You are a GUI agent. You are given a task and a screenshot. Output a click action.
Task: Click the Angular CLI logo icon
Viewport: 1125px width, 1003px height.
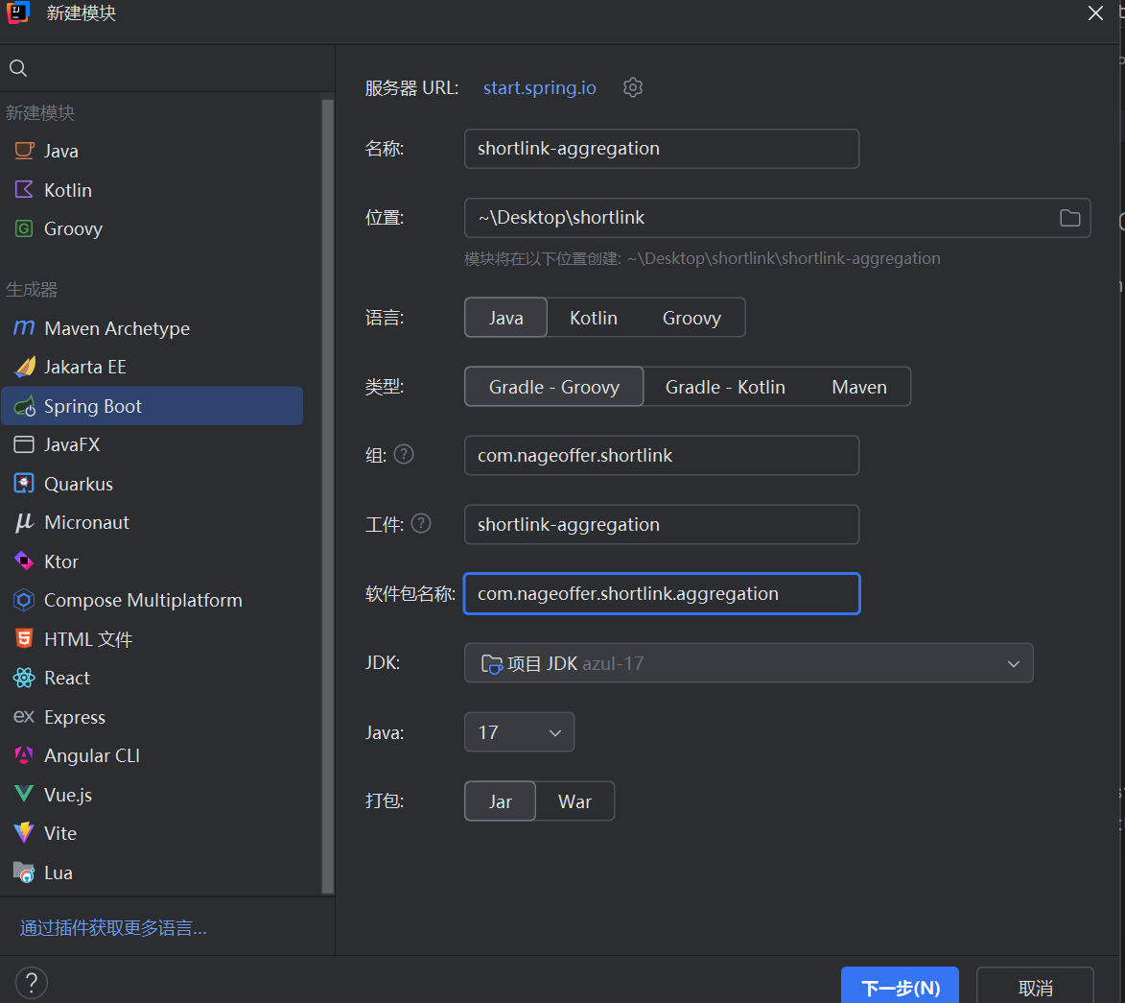click(x=24, y=754)
